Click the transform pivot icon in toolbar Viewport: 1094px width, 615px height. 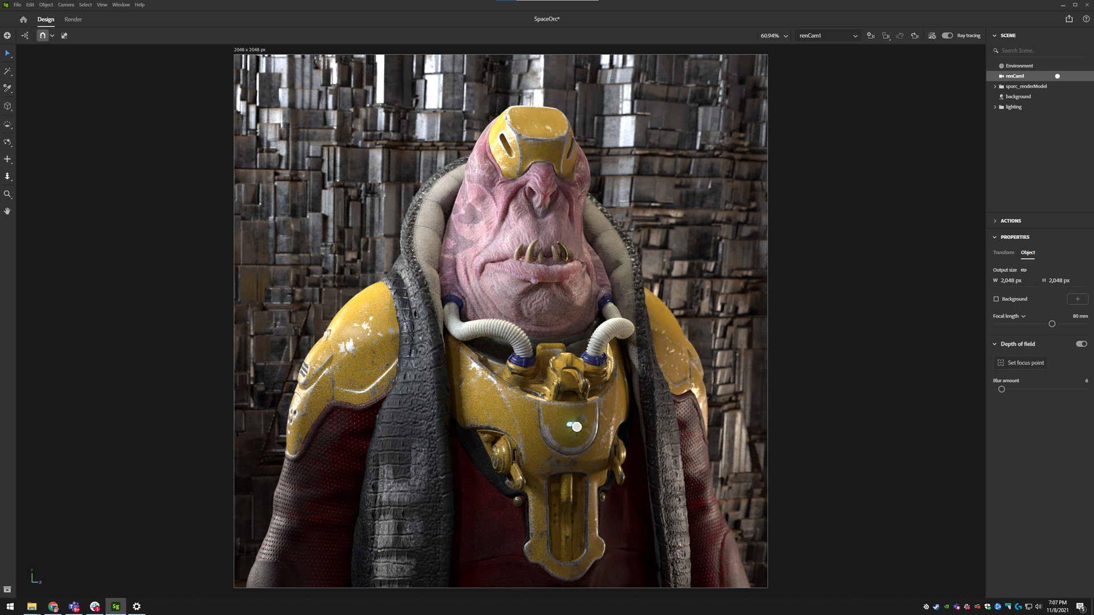[x=25, y=35]
